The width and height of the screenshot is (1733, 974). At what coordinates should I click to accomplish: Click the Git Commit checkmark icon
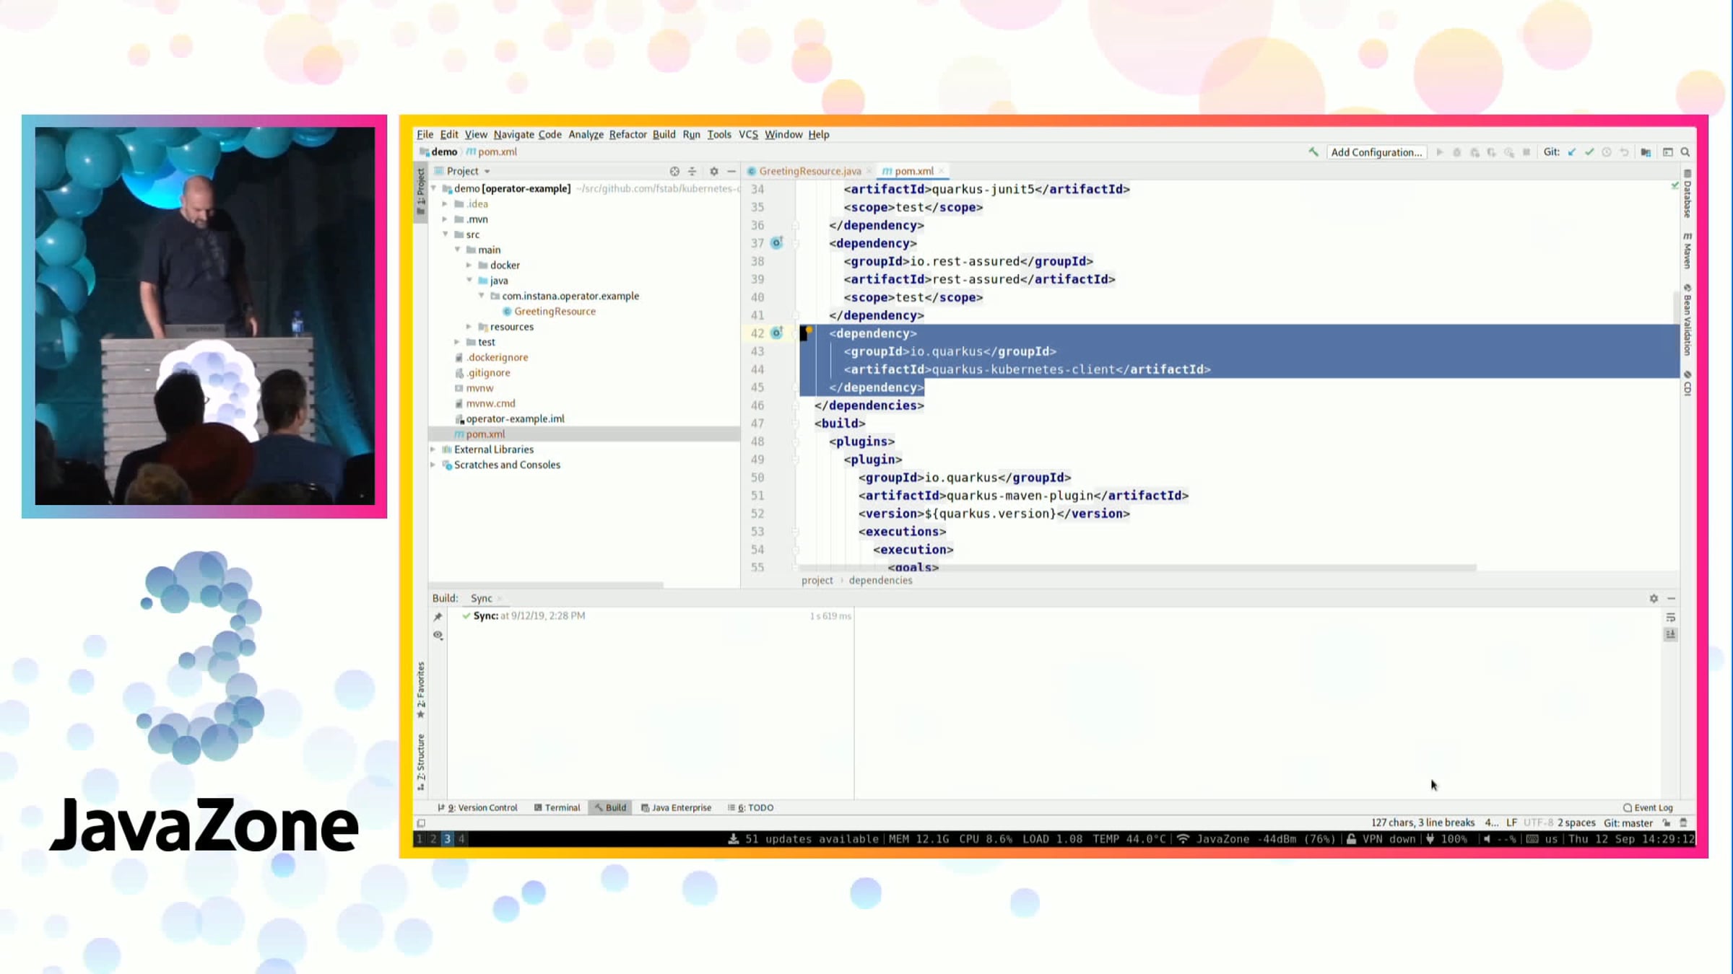click(x=1589, y=152)
